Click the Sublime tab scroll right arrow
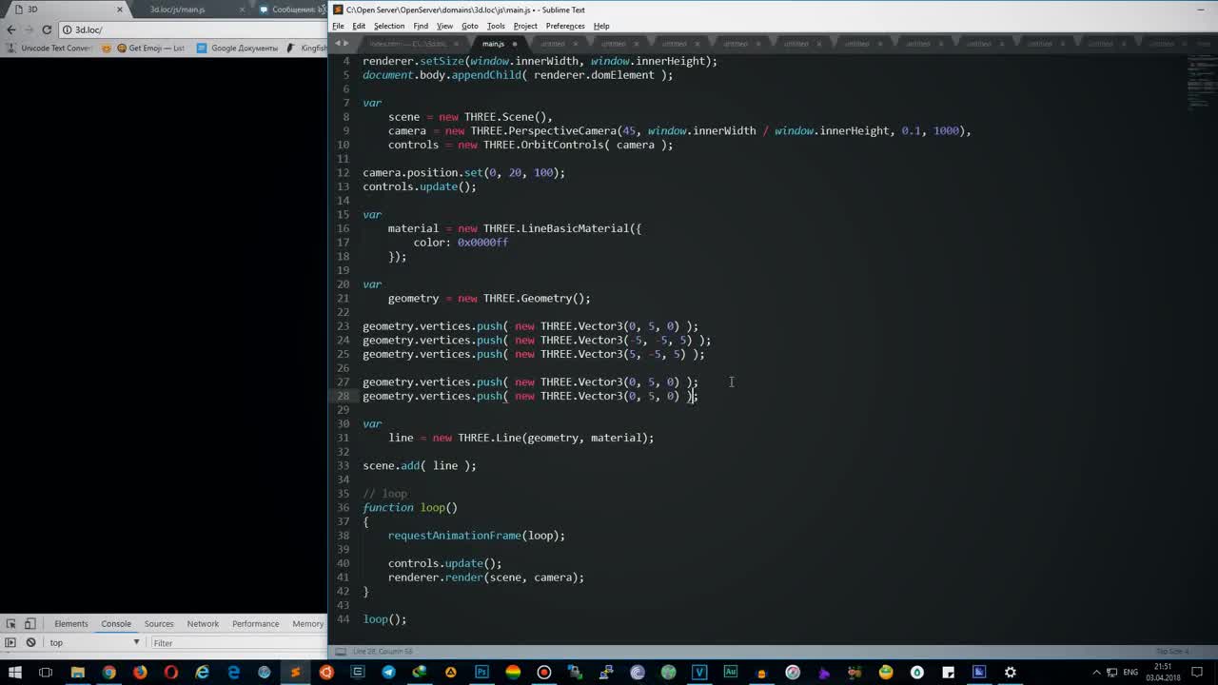 click(x=346, y=44)
